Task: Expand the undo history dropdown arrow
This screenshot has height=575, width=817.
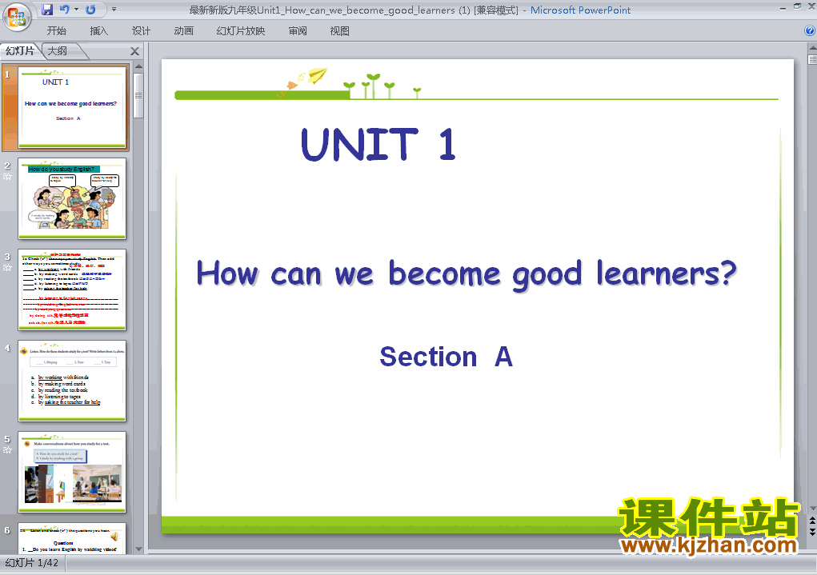Action: click(76, 10)
